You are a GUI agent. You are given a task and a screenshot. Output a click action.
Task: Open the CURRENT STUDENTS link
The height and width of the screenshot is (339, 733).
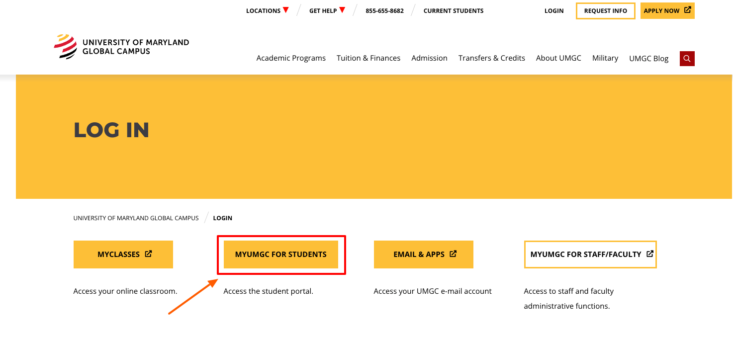453,10
